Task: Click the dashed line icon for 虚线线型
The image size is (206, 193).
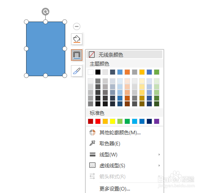Action: click(x=92, y=165)
